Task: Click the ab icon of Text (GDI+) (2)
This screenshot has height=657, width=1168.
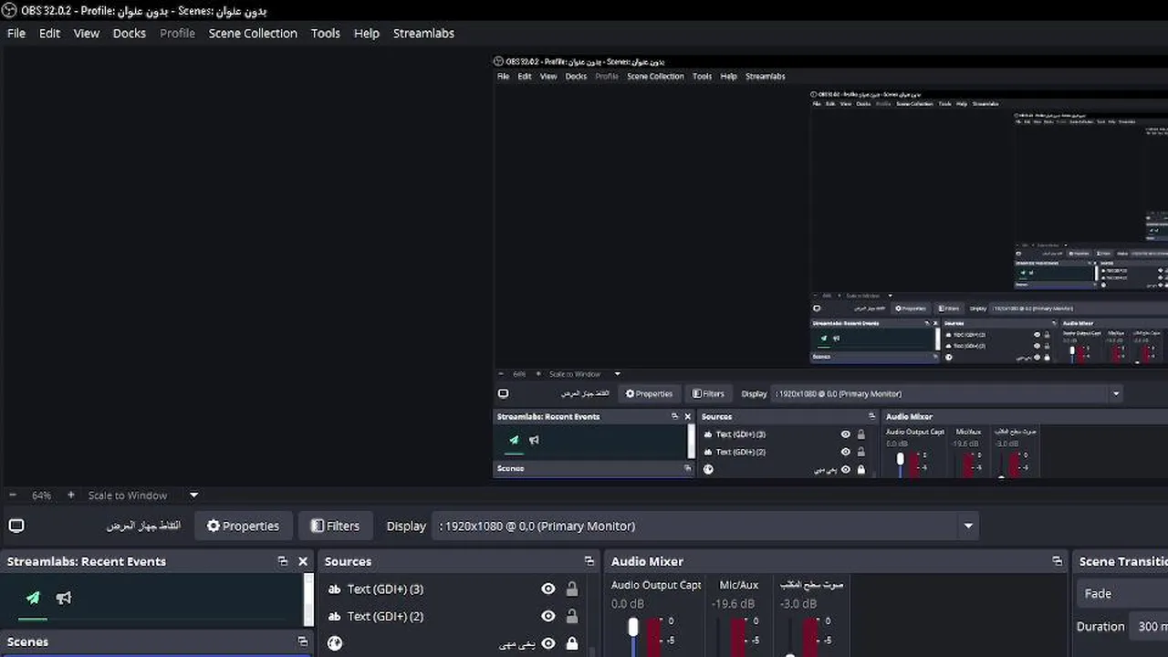Action: [x=334, y=616]
